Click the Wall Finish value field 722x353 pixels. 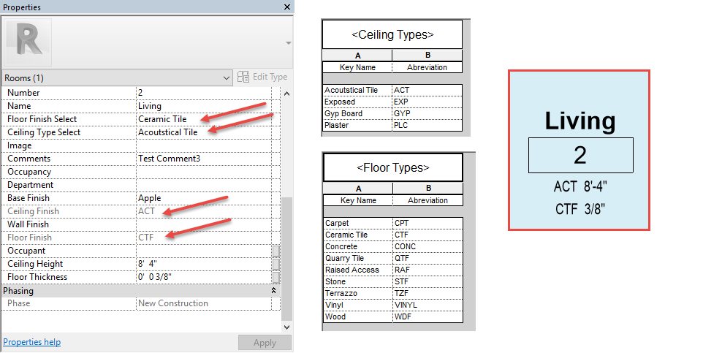click(204, 224)
